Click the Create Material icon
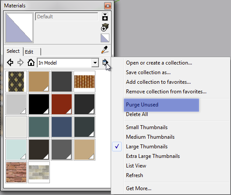The image size is (231, 195). pos(105,27)
